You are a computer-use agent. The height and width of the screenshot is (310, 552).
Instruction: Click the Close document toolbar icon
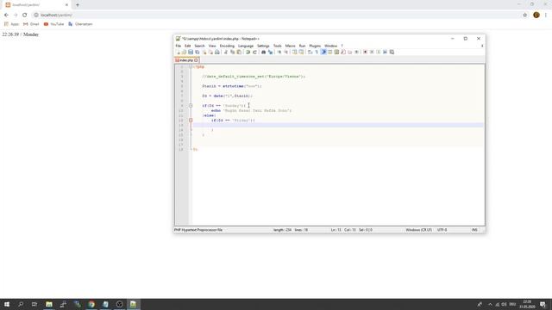click(x=204, y=52)
